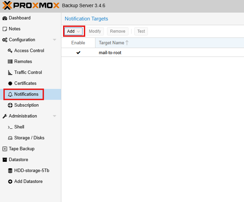Select the Administration menu label
The image size is (244, 202).
click(x=23, y=116)
